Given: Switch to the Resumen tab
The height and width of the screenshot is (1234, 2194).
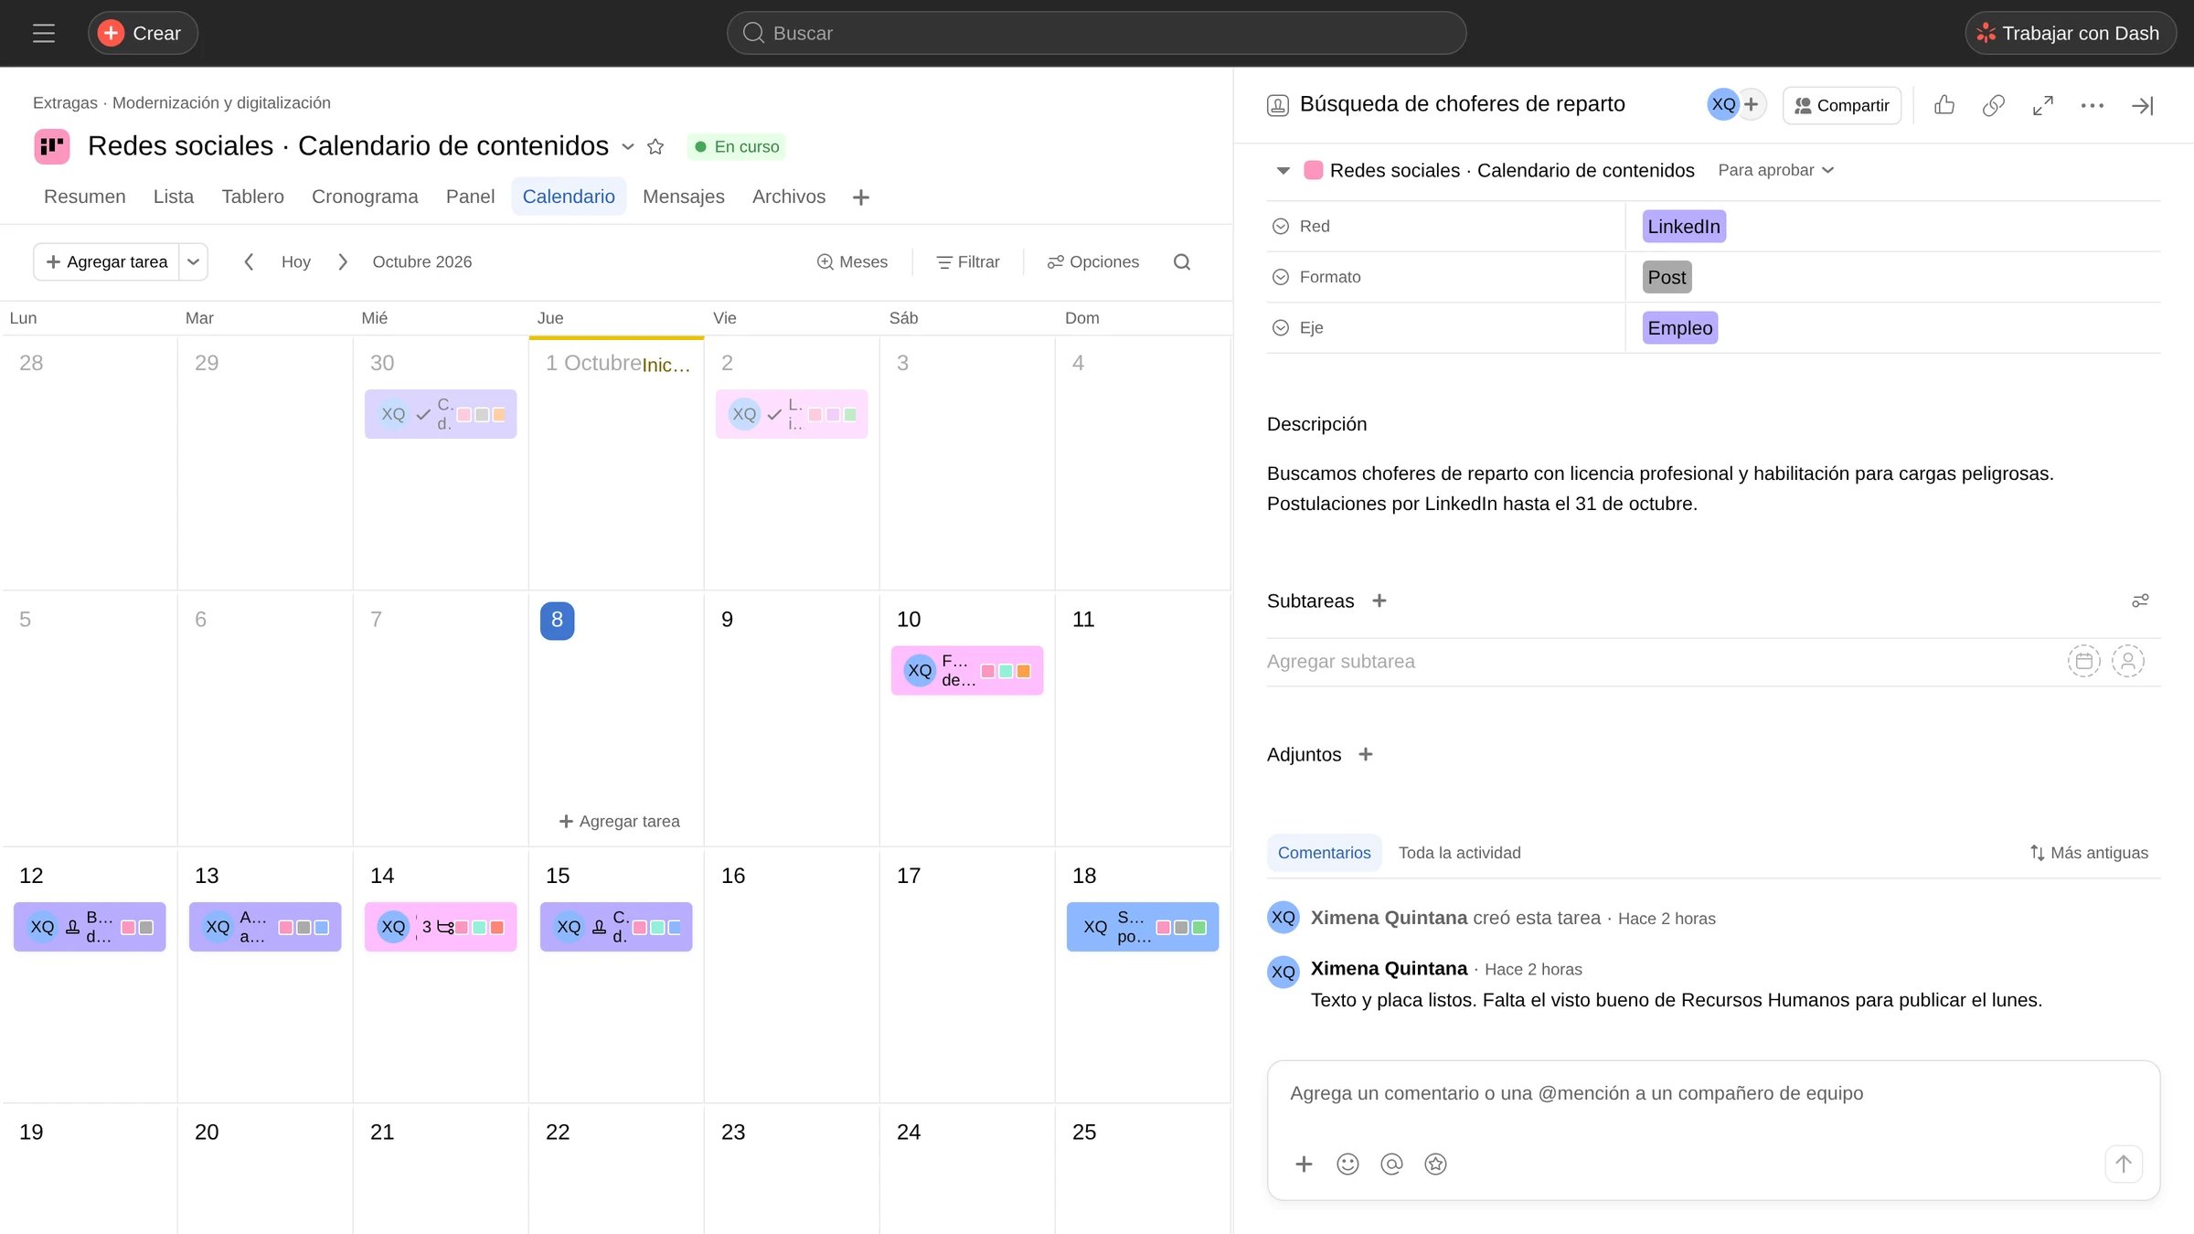Looking at the screenshot, I should coord(85,197).
